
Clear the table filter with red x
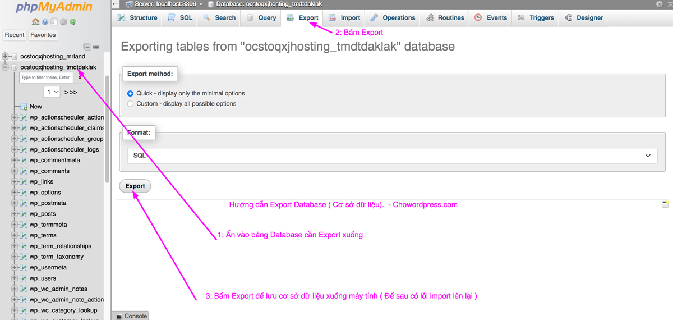tap(80, 77)
